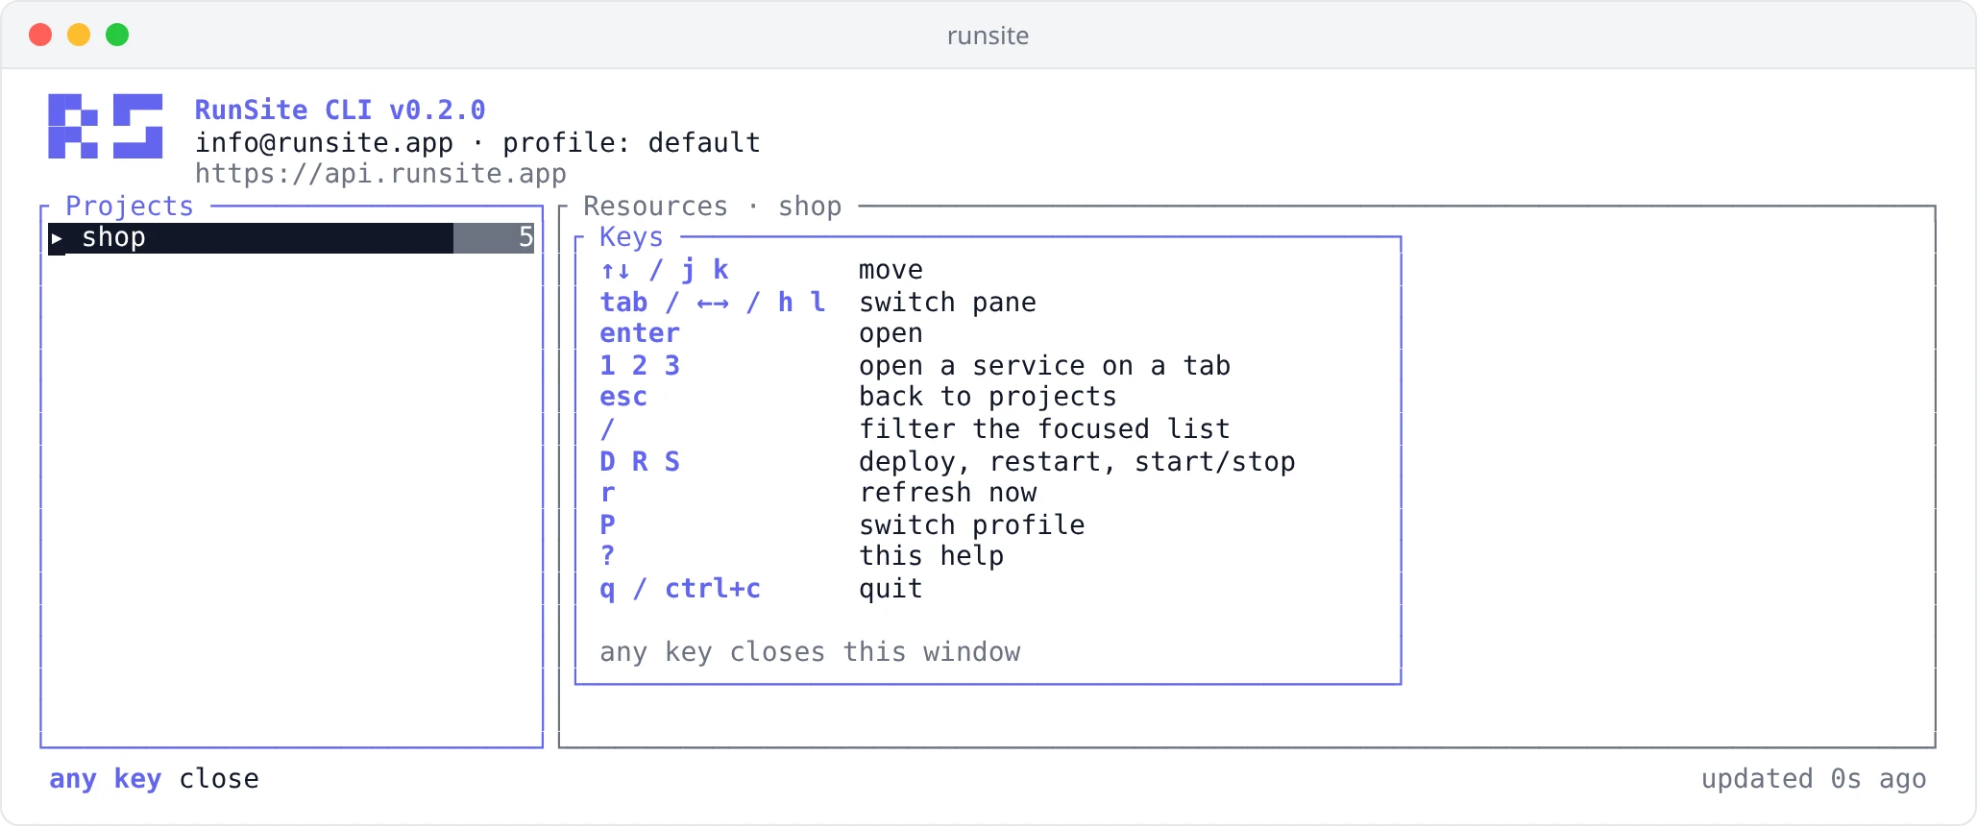This screenshot has height=828, width=1977.
Task: Click the "q / ctrl+c" key hint
Action: (x=680, y=589)
